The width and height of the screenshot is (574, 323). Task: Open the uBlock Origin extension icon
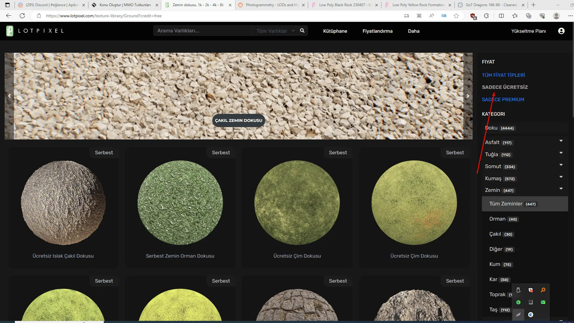click(x=473, y=16)
